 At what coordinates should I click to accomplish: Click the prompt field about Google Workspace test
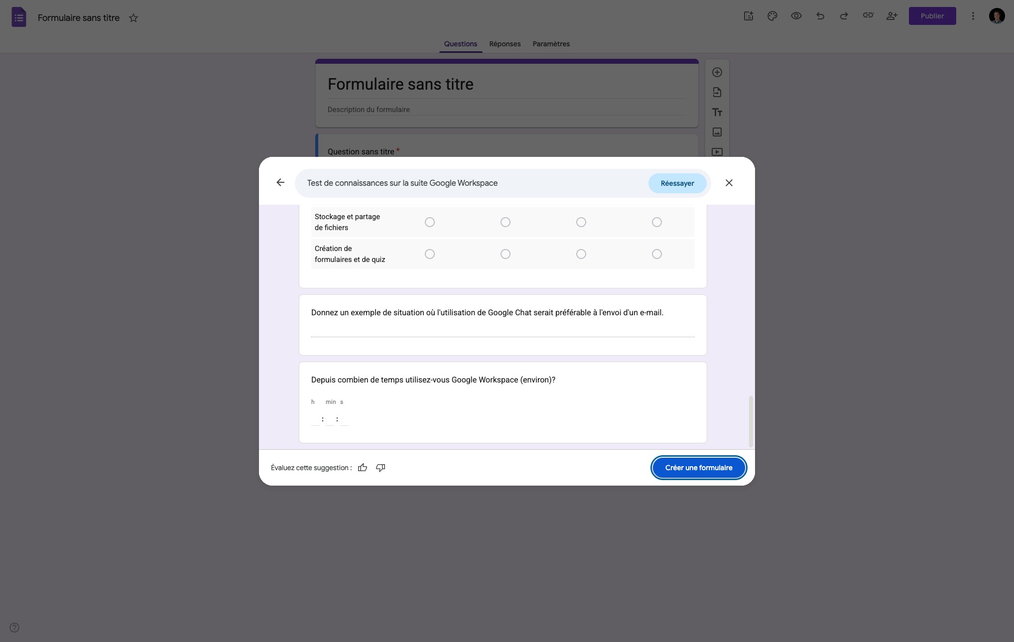[473, 183]
